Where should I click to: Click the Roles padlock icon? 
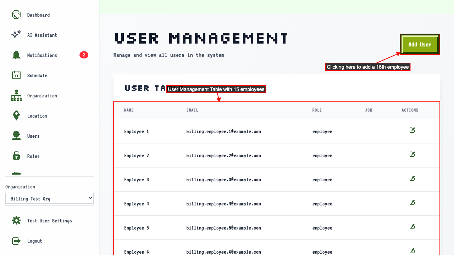click(x=16, y=156)
